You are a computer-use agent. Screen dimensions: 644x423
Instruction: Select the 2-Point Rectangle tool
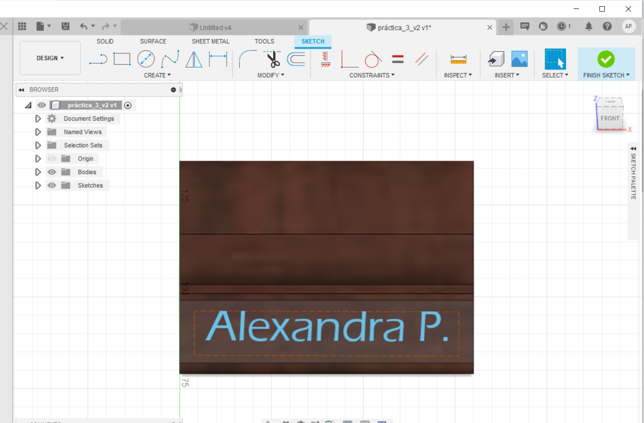pos(122,59)
